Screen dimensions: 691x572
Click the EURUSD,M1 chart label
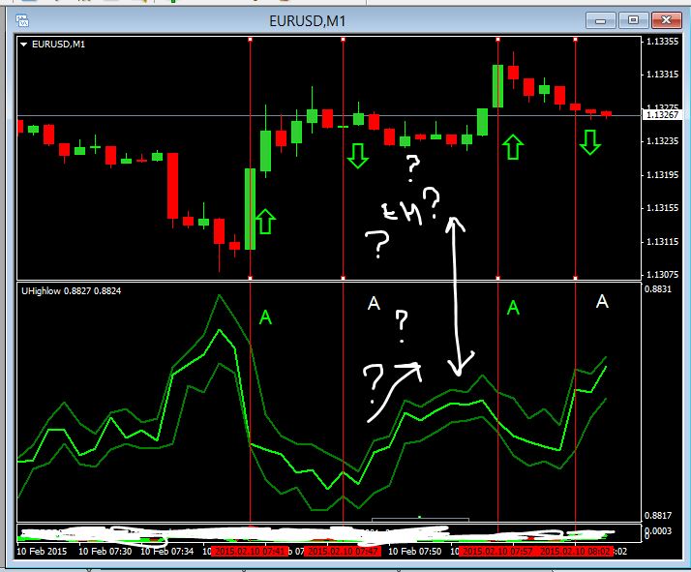pos(59,45)
